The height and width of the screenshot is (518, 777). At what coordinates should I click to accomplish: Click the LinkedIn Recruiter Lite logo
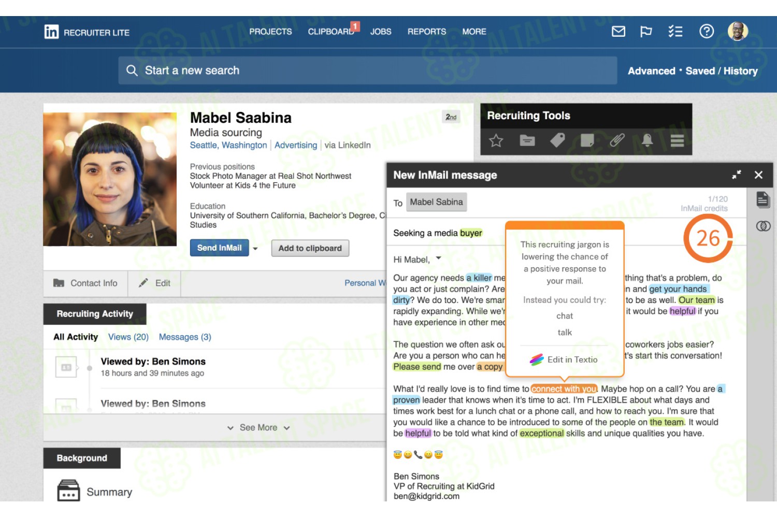pos(87,32)
